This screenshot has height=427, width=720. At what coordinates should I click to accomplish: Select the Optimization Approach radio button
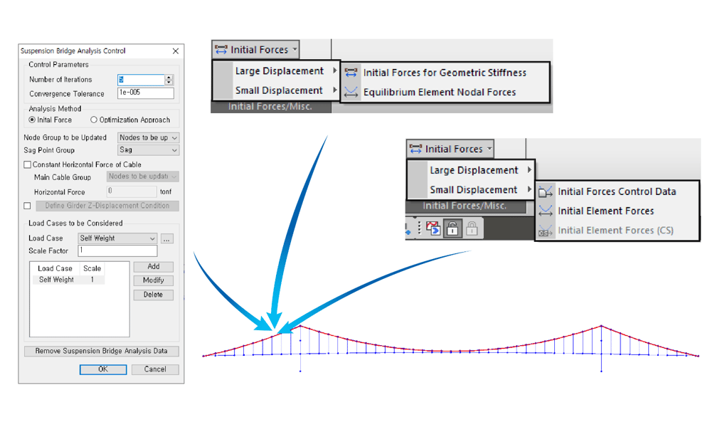(x=94, y=120)
